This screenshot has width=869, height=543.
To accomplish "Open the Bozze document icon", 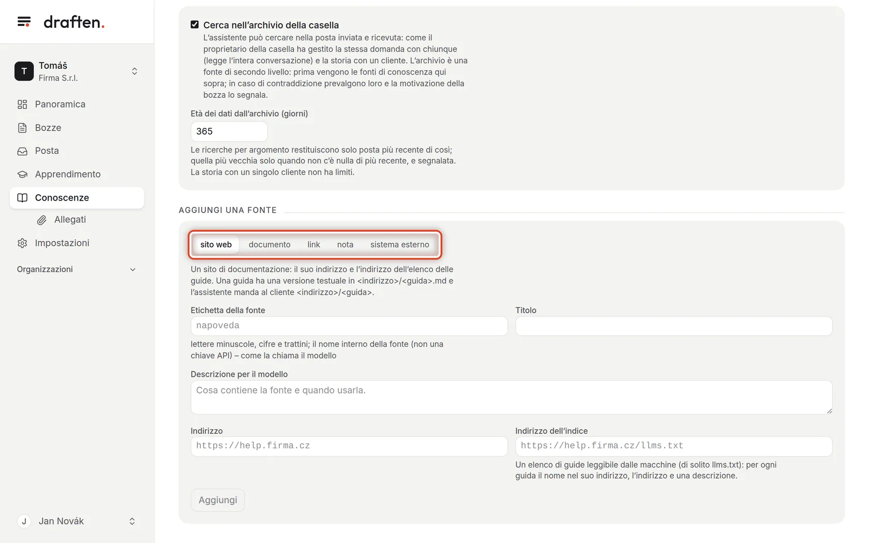I will [x=22, y=128].
